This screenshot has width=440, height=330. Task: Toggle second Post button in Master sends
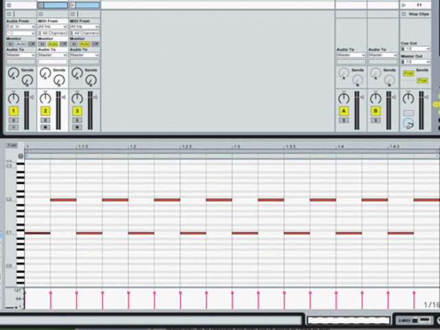click(x=422, y=81)
